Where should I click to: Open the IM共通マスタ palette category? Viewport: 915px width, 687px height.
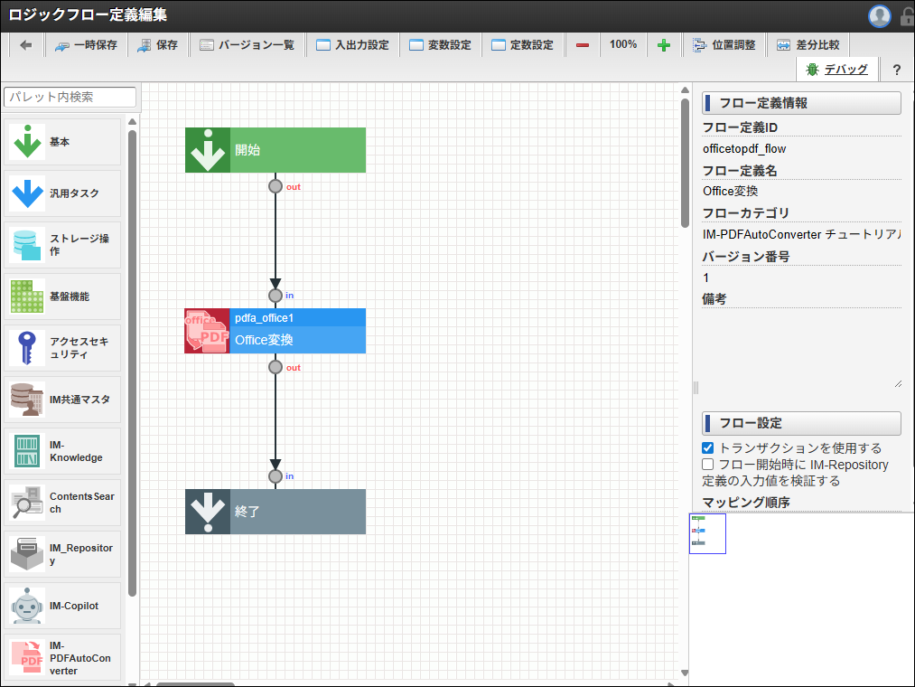tap(62, 400)
